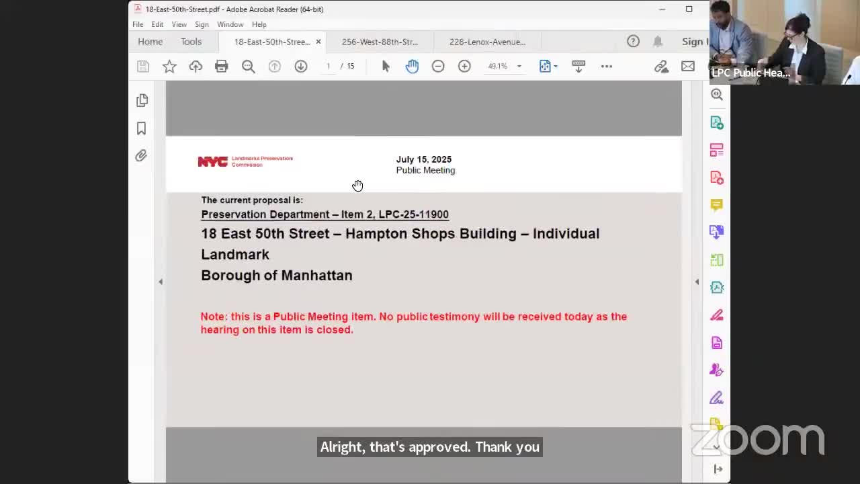Send the file by email
The image size is (860, 484).
(688, 66)
